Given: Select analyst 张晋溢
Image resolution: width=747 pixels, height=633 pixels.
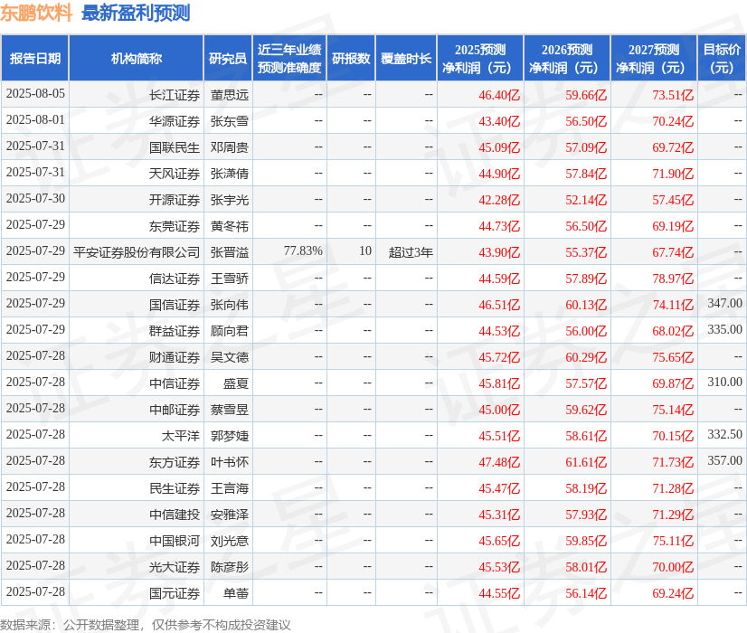Looking at the screenshot, I should point(230,252).
